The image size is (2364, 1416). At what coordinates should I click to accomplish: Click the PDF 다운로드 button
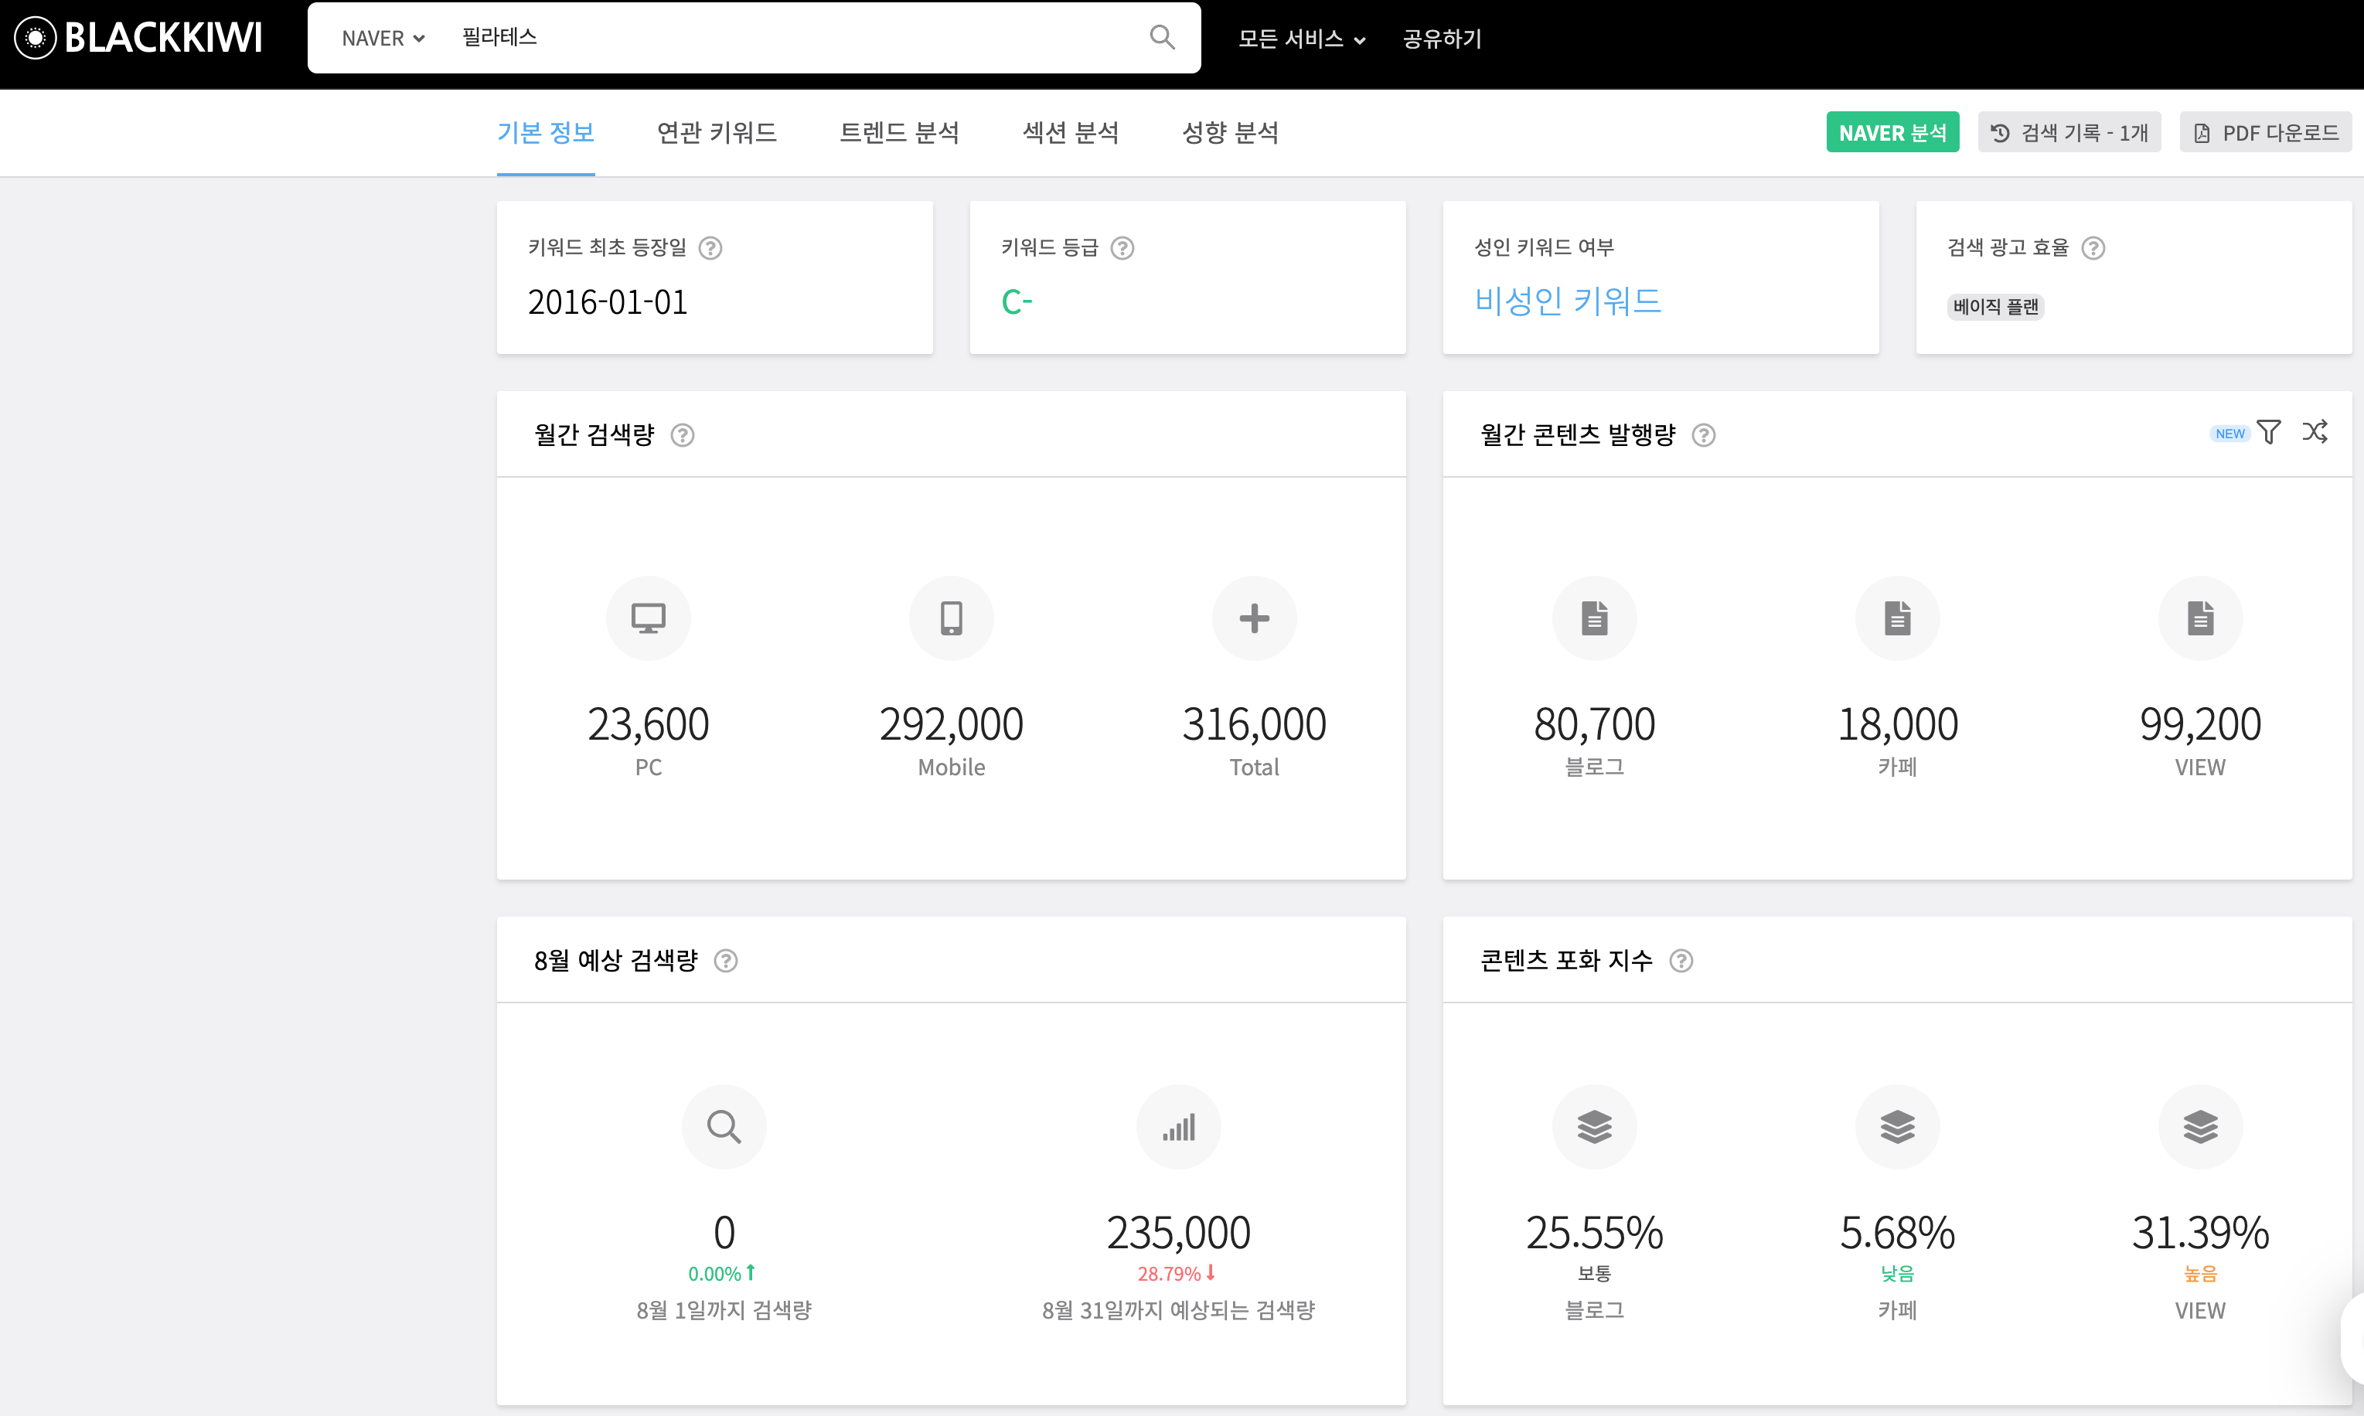click(2265, 133)
